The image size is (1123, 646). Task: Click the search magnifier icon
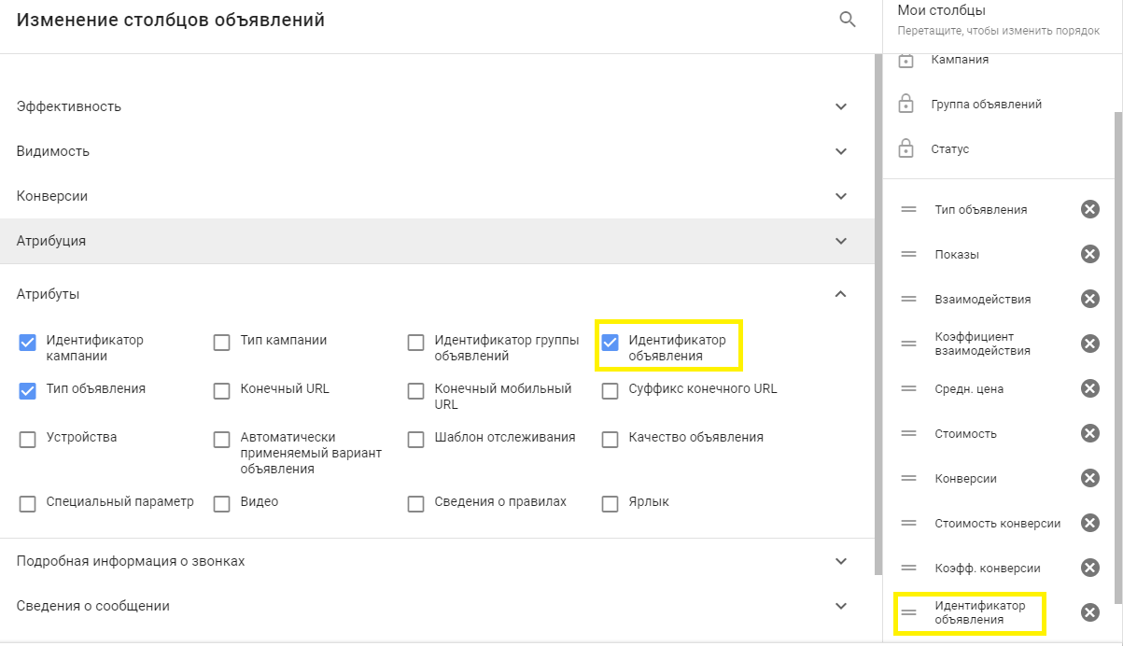848,20
